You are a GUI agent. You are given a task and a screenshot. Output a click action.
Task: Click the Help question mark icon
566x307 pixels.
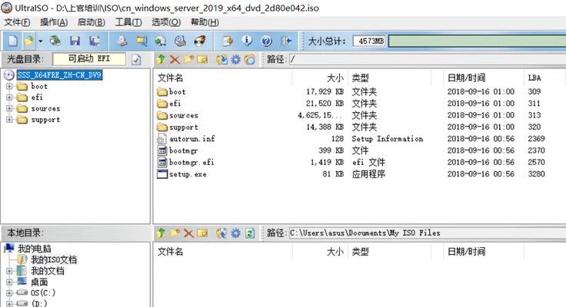[x=266, y=41]
